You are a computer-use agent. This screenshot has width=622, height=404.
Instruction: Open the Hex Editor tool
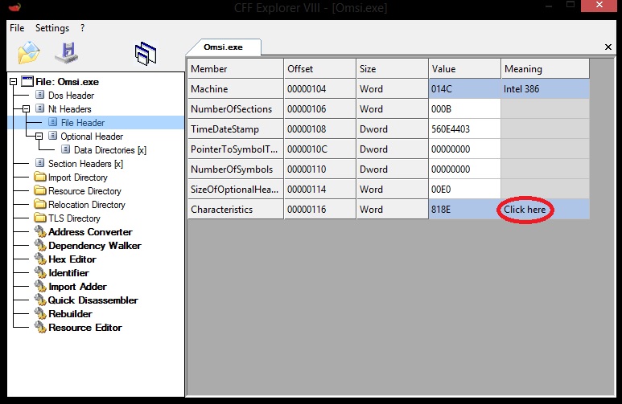[72, 259]
